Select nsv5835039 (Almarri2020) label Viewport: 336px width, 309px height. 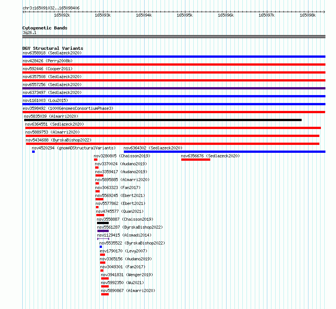(x=51, y=116)
